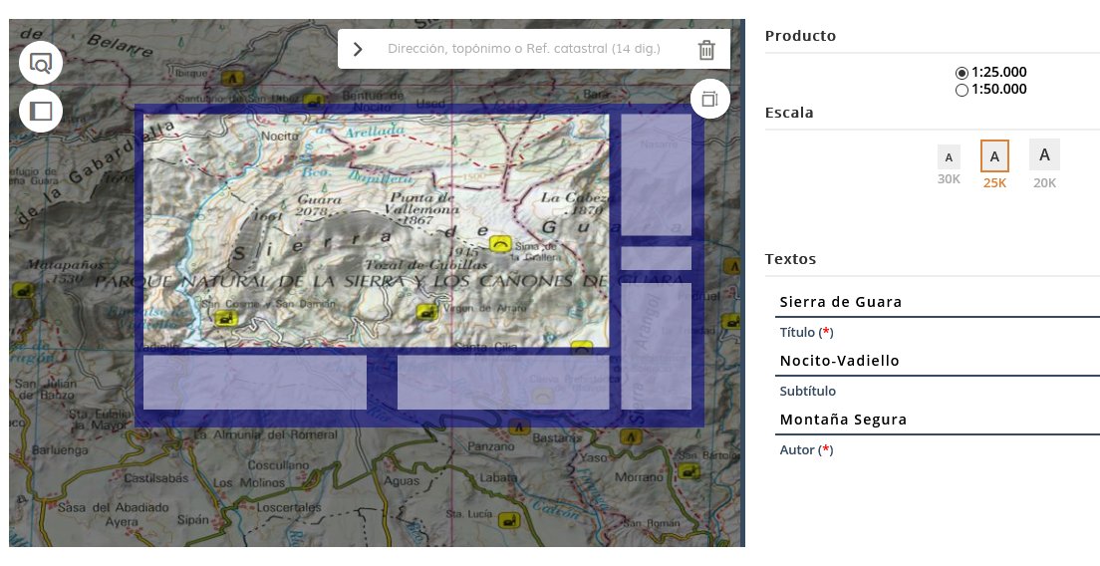Click the 'Escala' section heading
Screen dimensions: 1100x566
click(x=789, y=113)
